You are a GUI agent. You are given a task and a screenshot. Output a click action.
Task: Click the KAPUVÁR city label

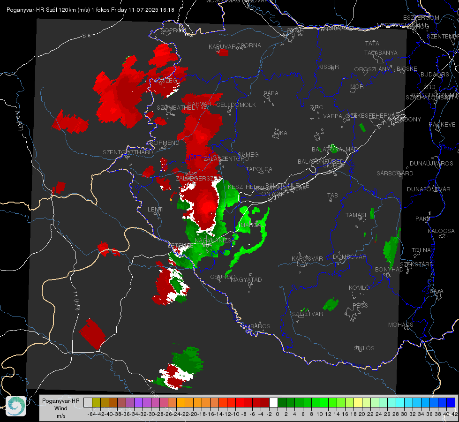pyautogui.click(x=223, y=46)
